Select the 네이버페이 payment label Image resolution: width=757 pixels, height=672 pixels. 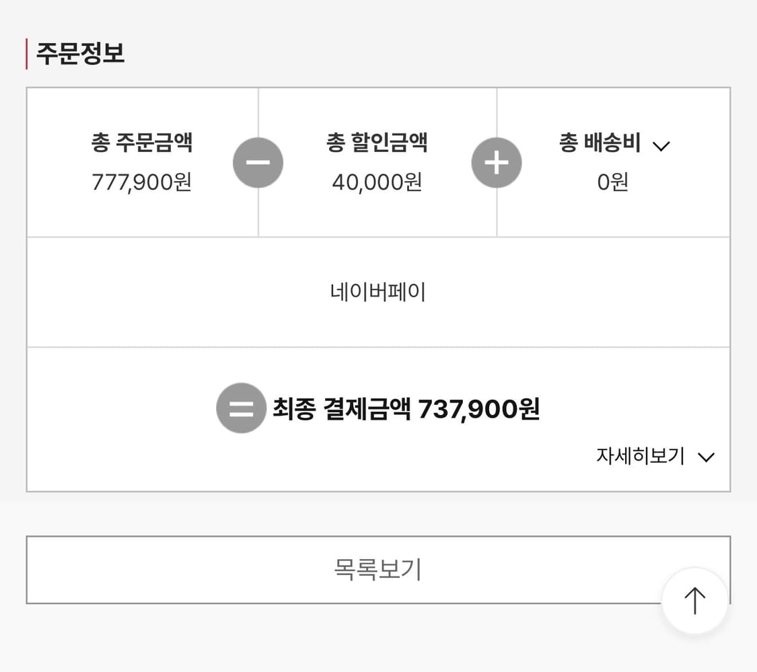tap(377, 291)
